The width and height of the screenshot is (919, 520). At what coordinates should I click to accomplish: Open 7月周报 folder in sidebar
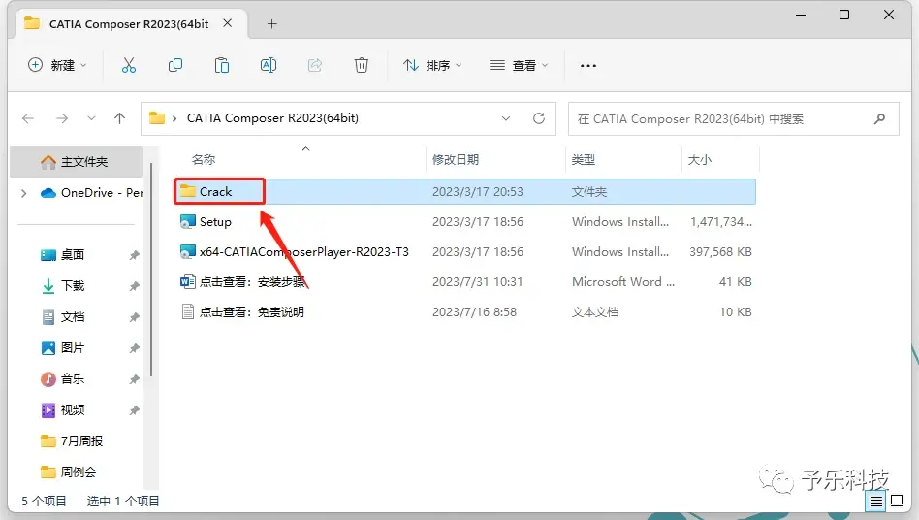point(72,440)
